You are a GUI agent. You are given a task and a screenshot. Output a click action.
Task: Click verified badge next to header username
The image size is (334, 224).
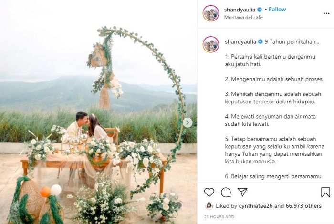(x=259, y=10)
